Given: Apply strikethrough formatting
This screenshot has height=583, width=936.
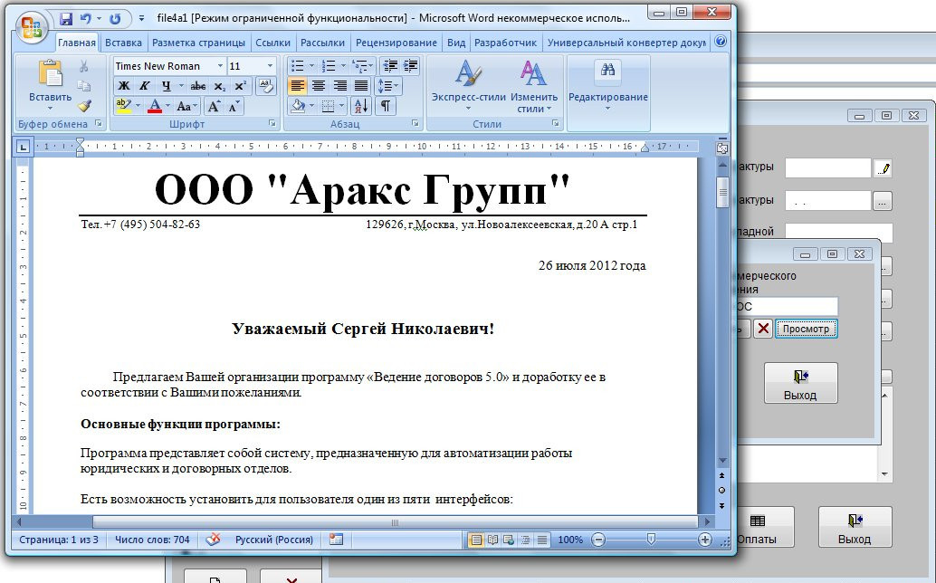Looking at the screenshot, I should pos(197,86).
